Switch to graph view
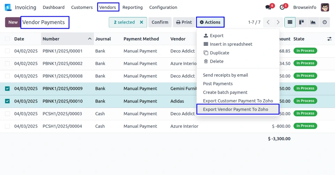 [x=313, y=22]
